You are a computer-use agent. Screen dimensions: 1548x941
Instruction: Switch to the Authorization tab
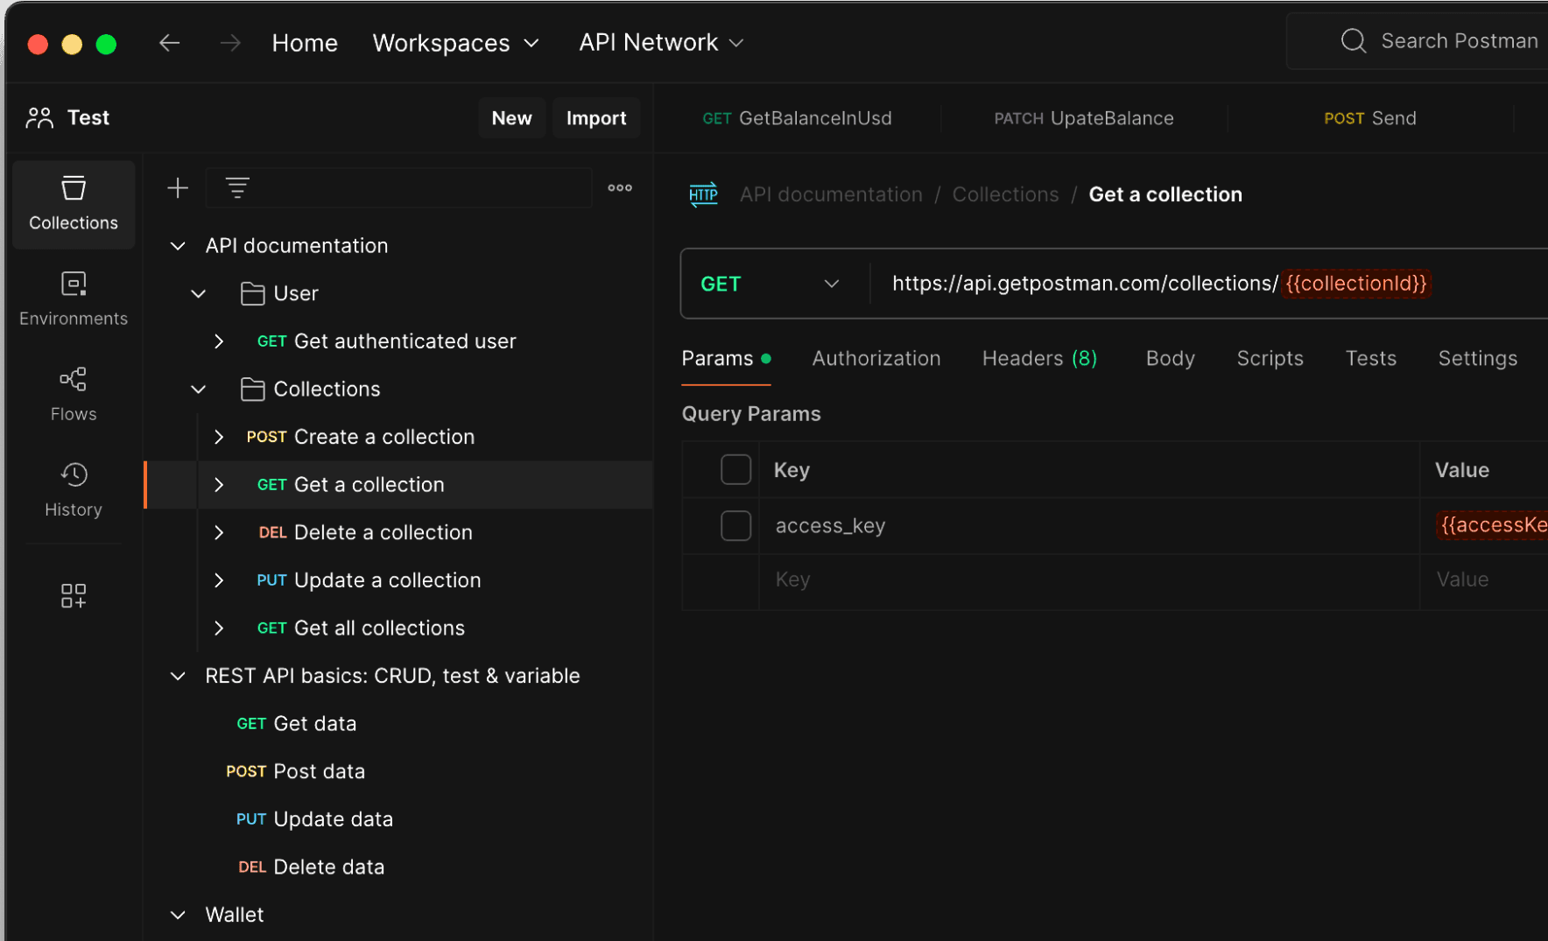coord(876,358)
